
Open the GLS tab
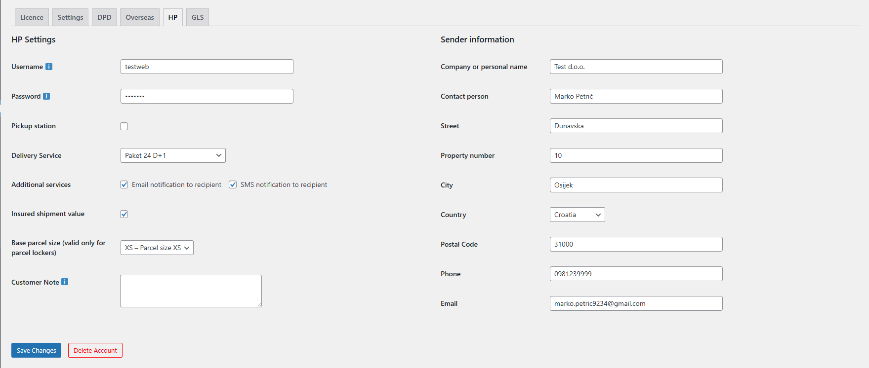(x=198, y=17)
